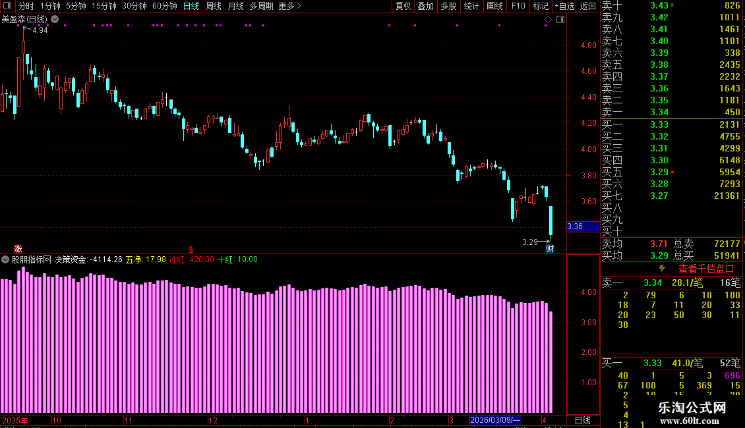Open F10 company info
Viewport: 745px width, 428px height.
click(x=518, y=6)
